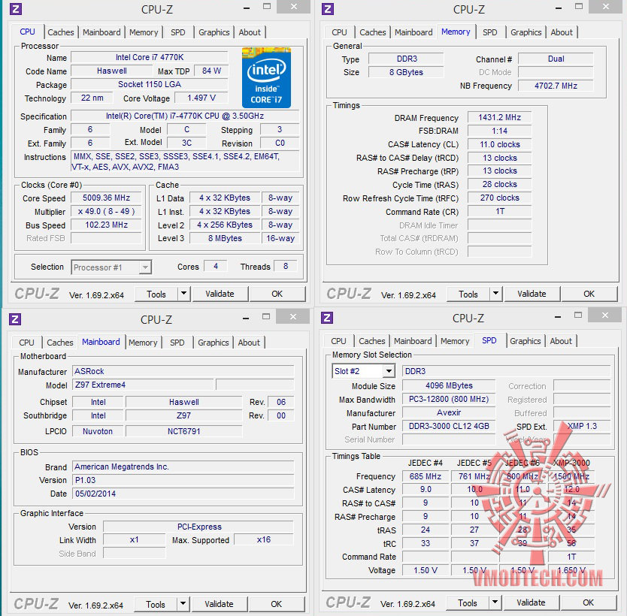Click Validate button in Mainboard window
The image size is (627, 616).
(x=219, y=605)
